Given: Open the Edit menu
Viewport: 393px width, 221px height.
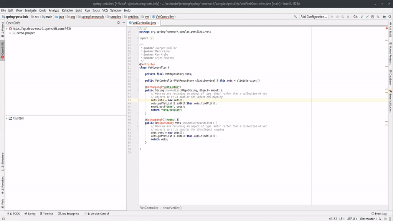Looking at the screenshot, I should pos(11,10).
